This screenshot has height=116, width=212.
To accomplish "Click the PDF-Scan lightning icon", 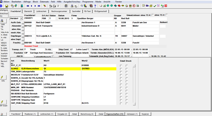I will point(3,102).
